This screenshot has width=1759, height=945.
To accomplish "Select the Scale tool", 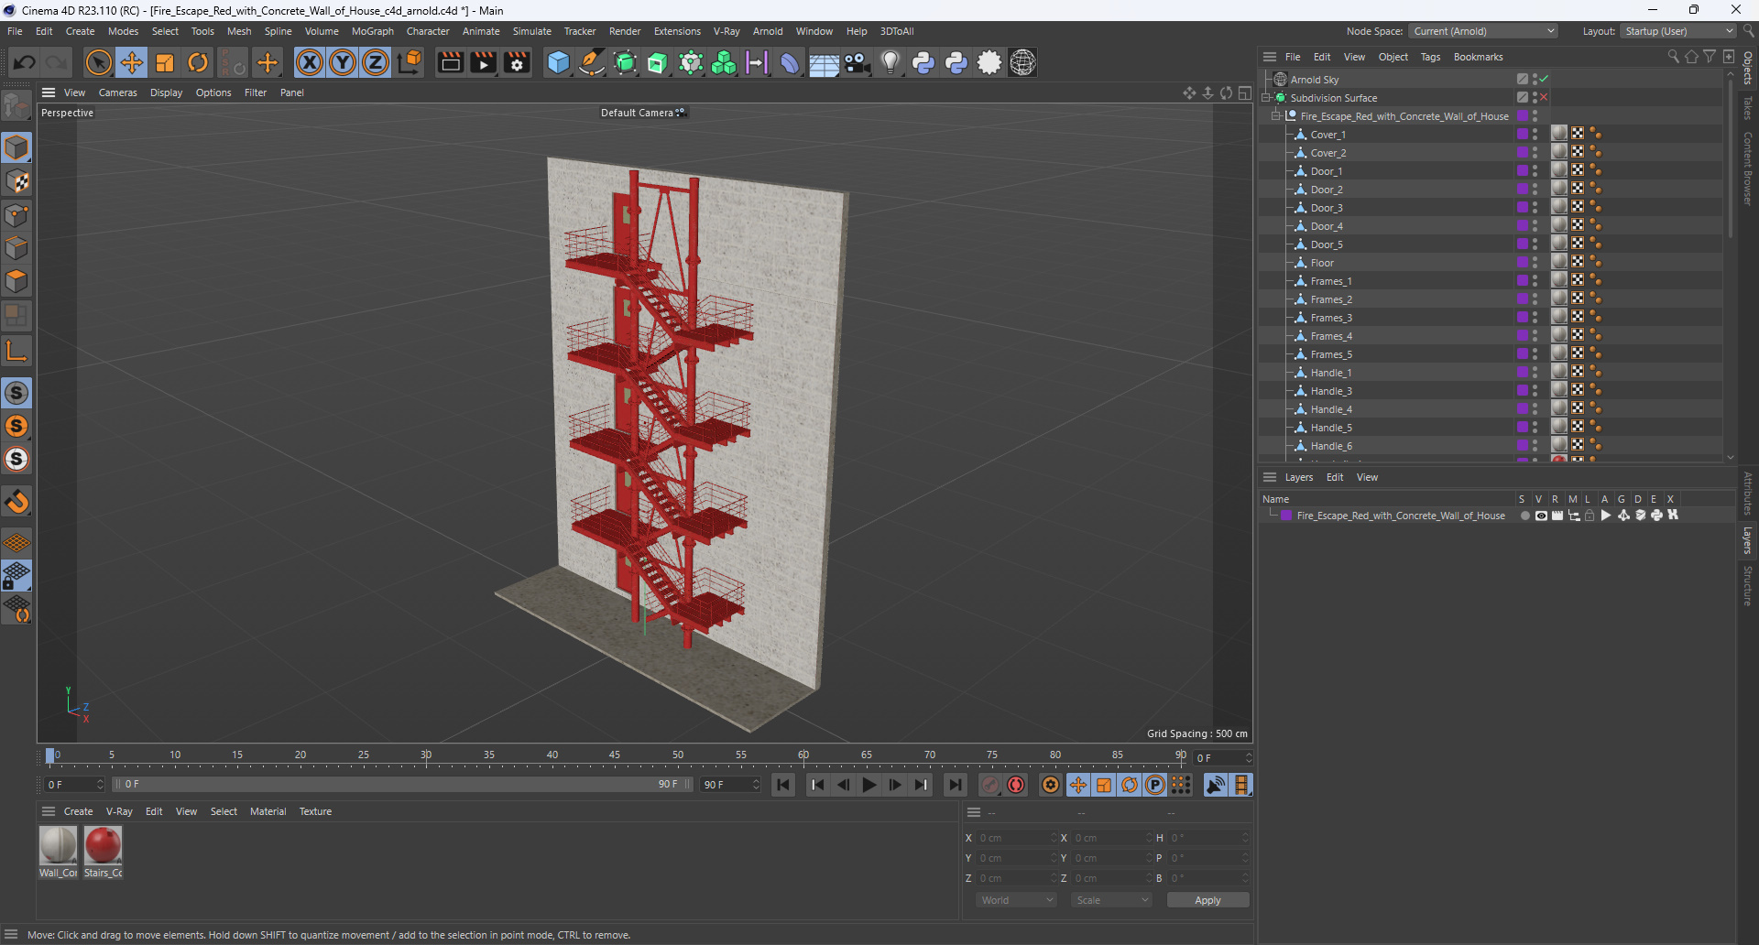I will pyautogui.click(x=165, y=62).
